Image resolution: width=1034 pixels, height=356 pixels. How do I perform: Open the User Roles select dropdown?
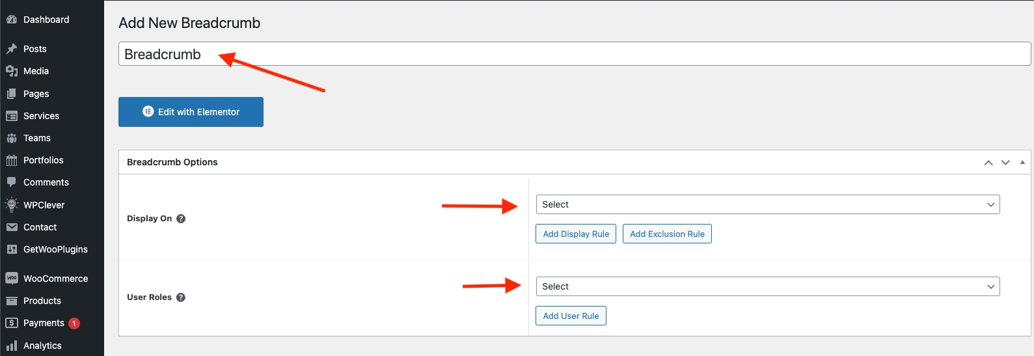click(767, 286)
